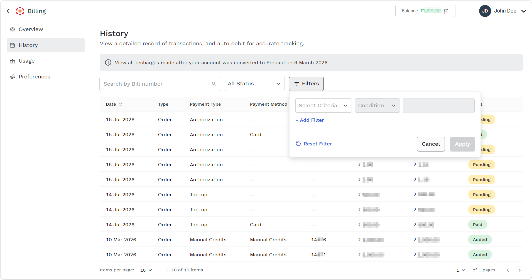Image resolution: width=532 pixels, height=280 pixels.
Task: Click the Payment Method column header
Action: (268, 104)
